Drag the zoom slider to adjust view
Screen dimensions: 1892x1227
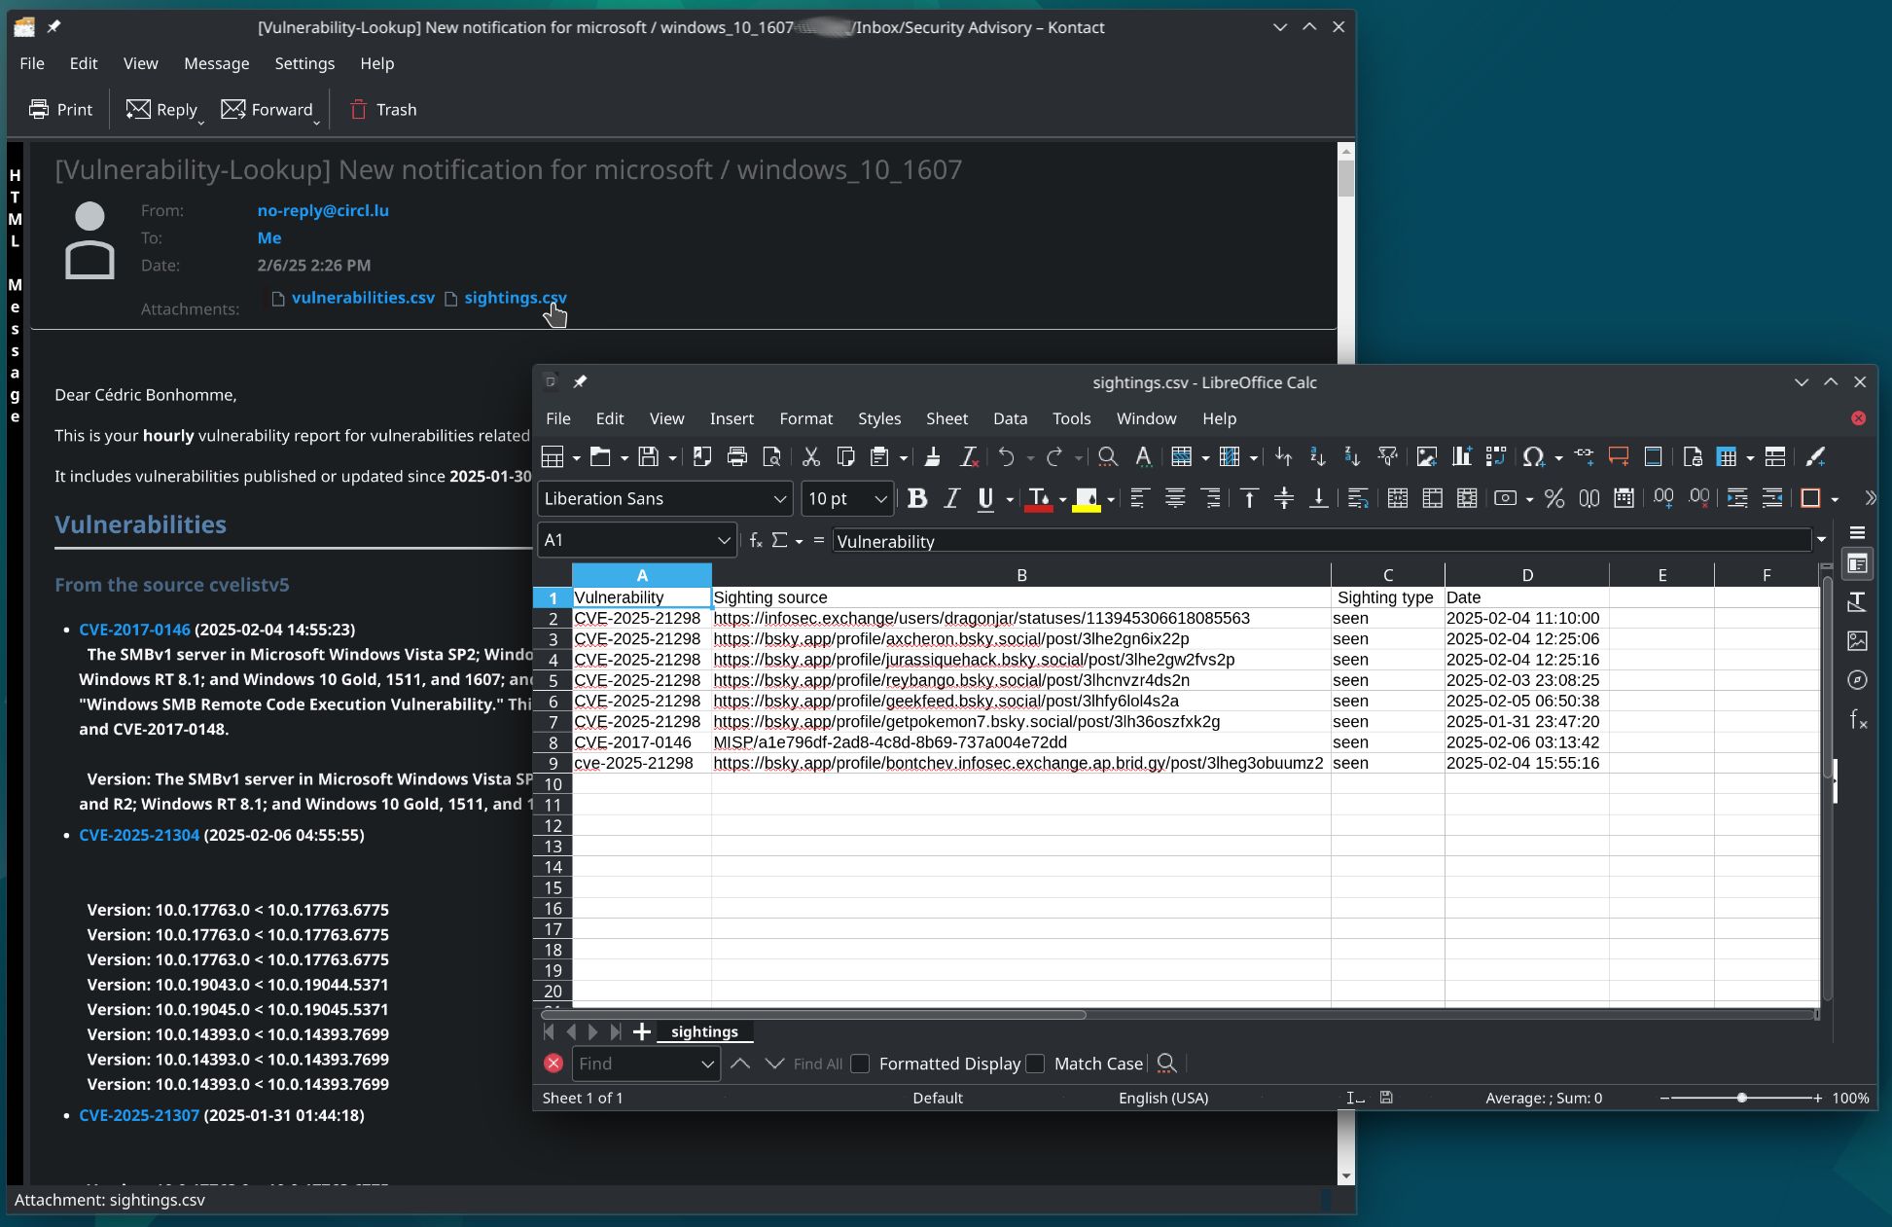(x=1741, y=1098)
